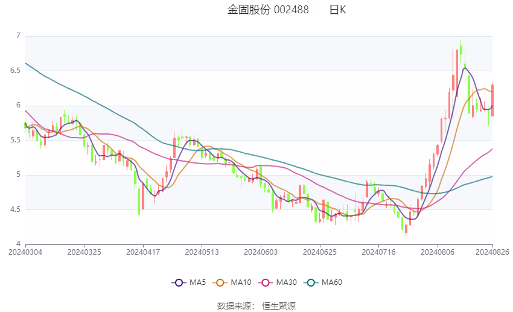
Task: Toggle the MA60 teal legend marker
Action: coord(311,282)
